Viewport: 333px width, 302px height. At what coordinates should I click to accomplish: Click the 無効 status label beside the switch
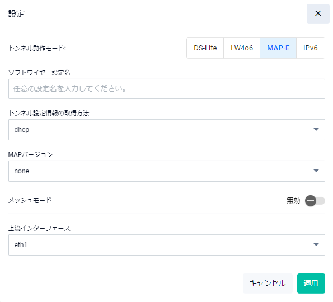point(293,200)
